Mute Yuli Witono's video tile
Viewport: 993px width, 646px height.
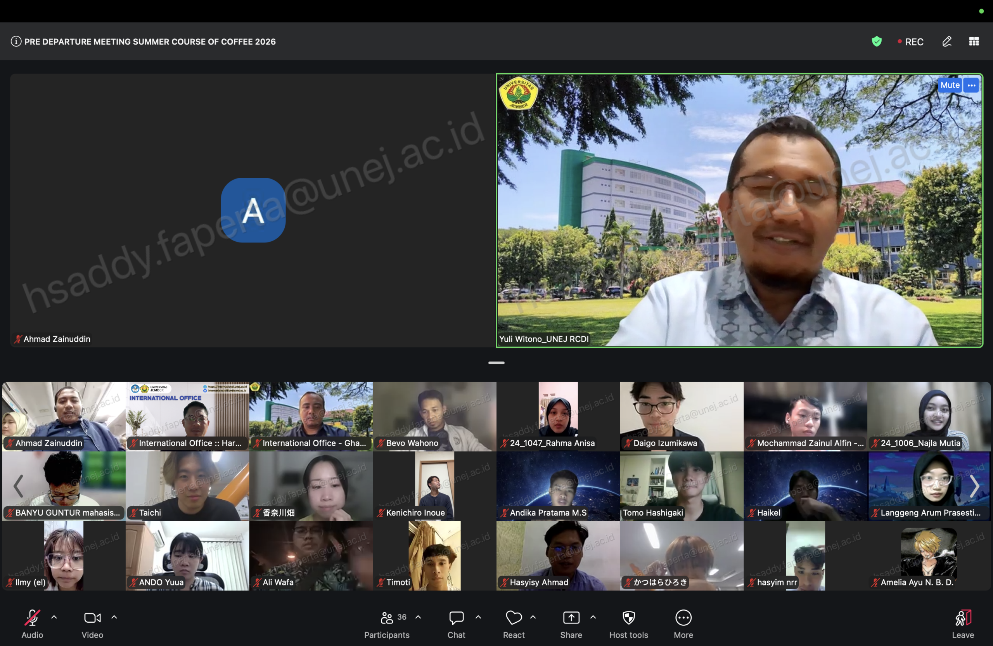[x=950, y=85]
